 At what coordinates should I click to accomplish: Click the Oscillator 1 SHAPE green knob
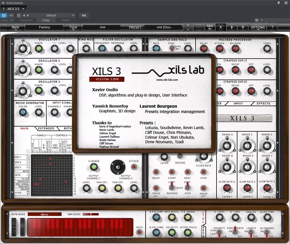pos(39,49)
